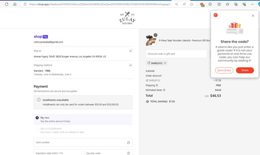Expand the Shipping method section chevron

130,65
